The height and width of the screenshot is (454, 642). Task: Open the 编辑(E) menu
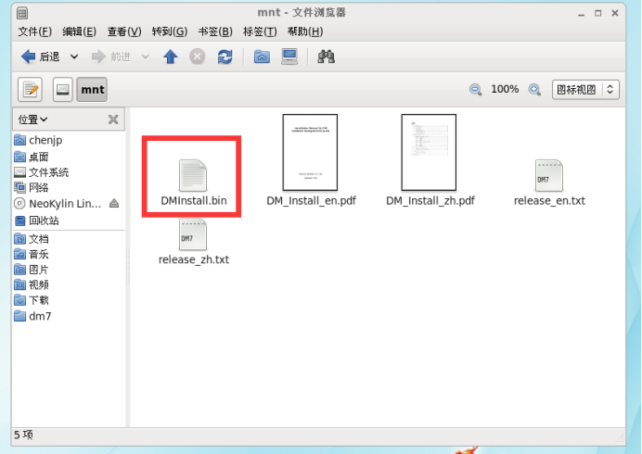[79, 32]
